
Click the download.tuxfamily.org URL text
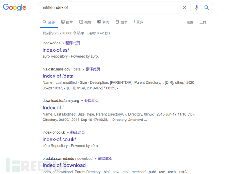(x=61, y=101)
